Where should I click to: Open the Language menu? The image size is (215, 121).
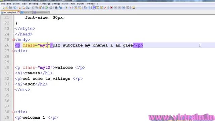tap(45, 4)
